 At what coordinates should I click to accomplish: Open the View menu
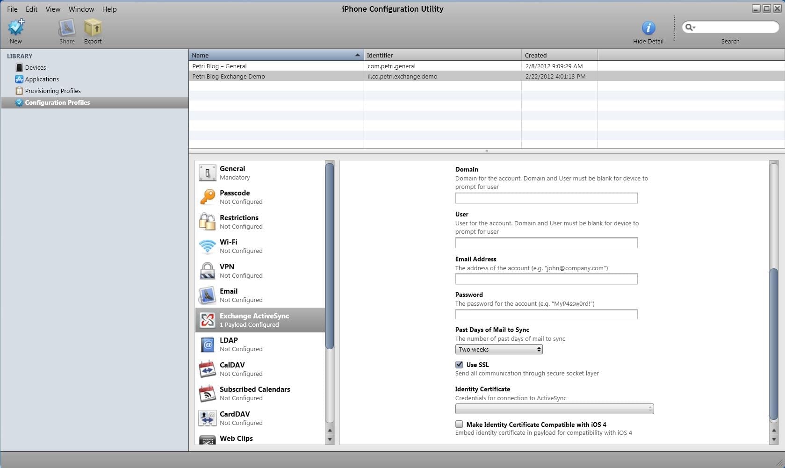pyautogui.click(x=53, y=9)
